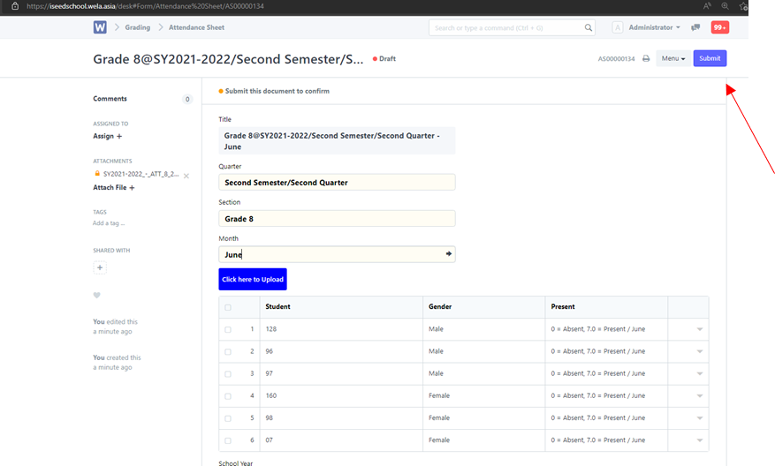Select the checkbox for row 4 student 160
Image resolution: width=775 pixels, height=466 pixels.
pyautogui.click(x=228, y=395)
